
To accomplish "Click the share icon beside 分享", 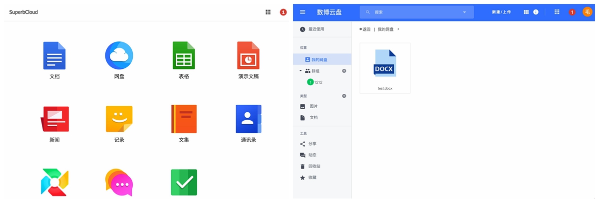I will coord(302,144).
